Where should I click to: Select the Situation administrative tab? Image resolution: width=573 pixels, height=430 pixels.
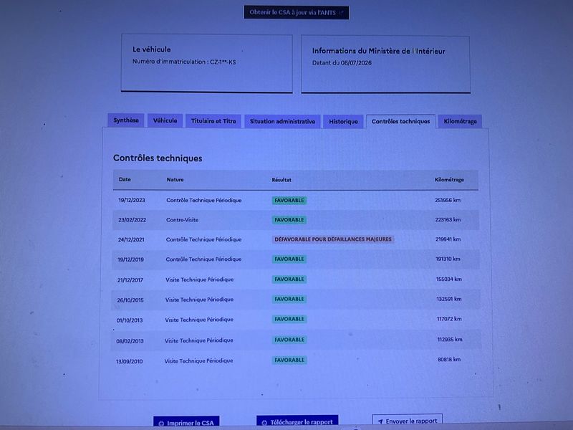click(282, 121)
